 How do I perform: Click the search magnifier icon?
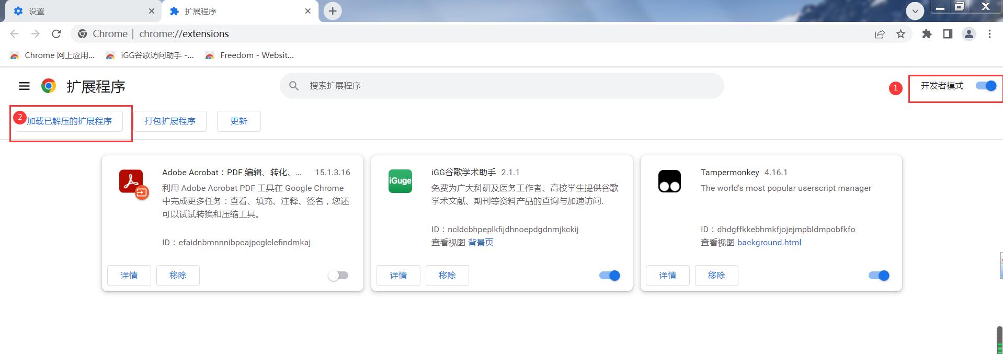294,86
